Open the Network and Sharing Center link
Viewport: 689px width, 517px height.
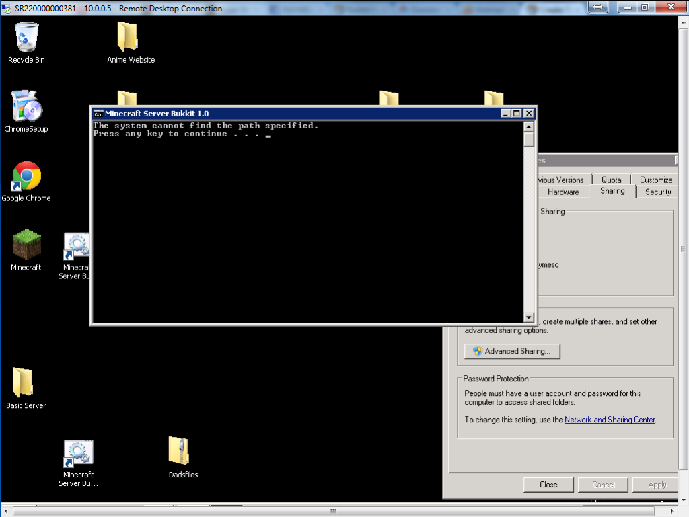609,420
